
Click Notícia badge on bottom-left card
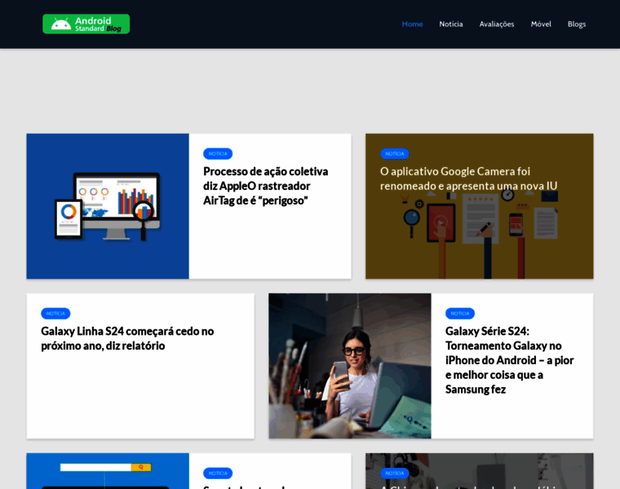(x=218, y=474)
